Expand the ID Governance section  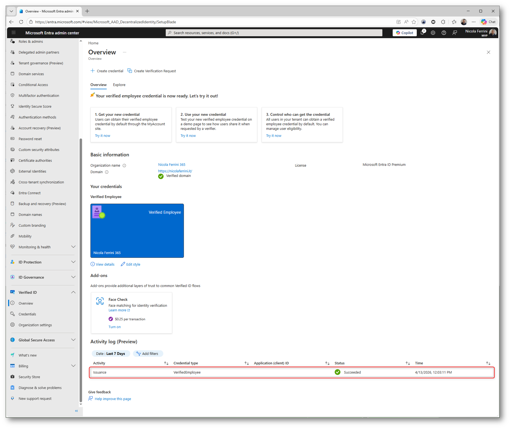[x=73, y=277]
